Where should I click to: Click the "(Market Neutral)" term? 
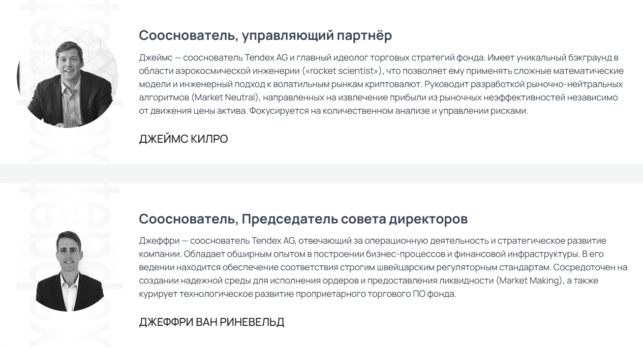[x=228, y=97]
